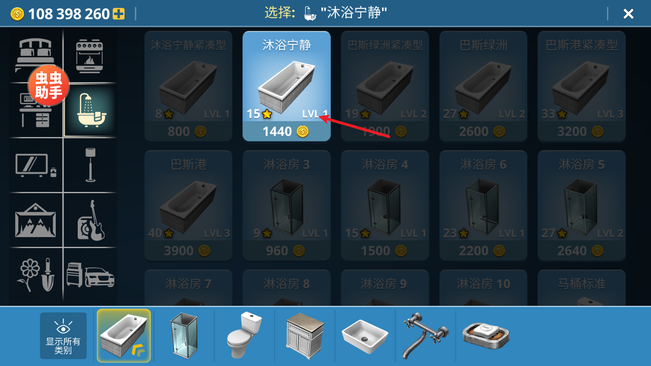Image resolution: width=651 pixels, height=366 pixels.
Task: Switch to toilet subcategory
Action: coord(244,335)
